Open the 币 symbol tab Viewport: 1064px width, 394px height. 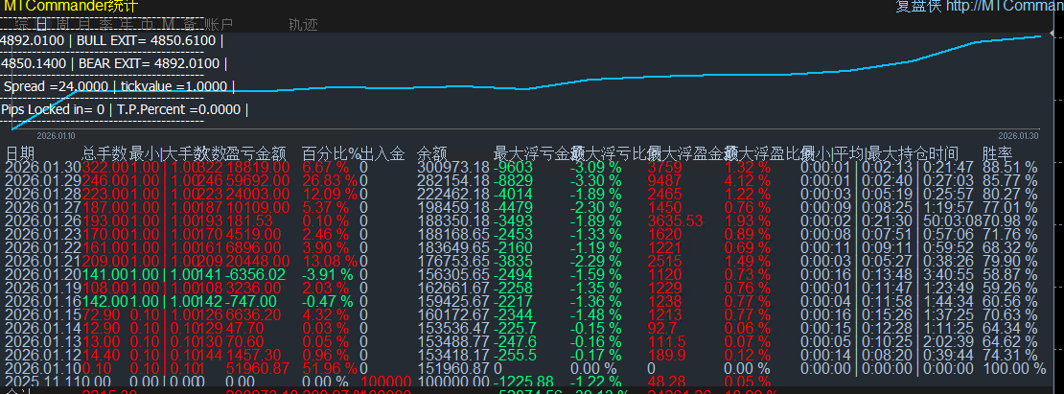pos(147,25)
